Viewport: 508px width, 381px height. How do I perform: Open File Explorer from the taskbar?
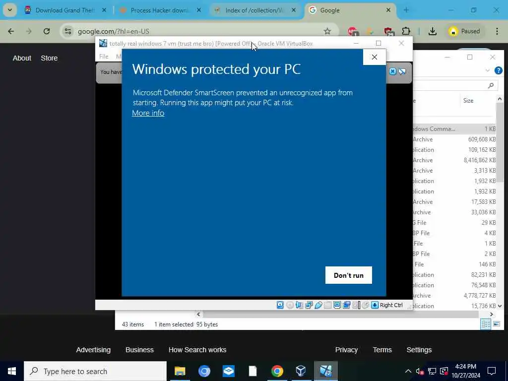pos(180,371)
